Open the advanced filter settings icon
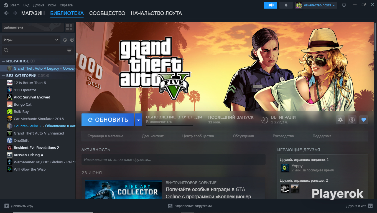Viewport: 377px width, 213px height. click(69, 50)
